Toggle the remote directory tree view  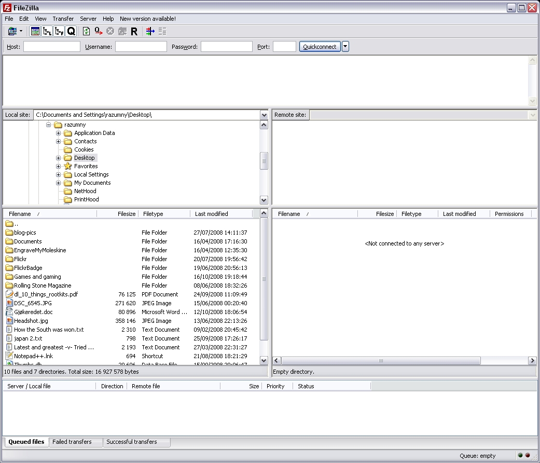[59, 31]
